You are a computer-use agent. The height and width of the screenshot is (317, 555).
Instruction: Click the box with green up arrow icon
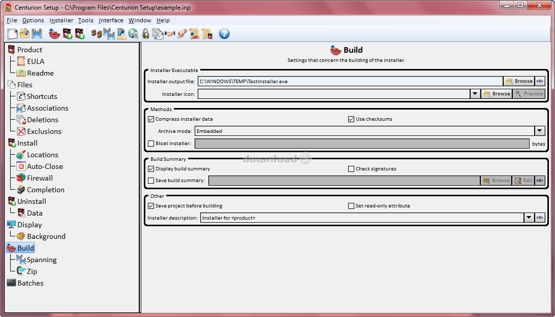tap(67, 34)
